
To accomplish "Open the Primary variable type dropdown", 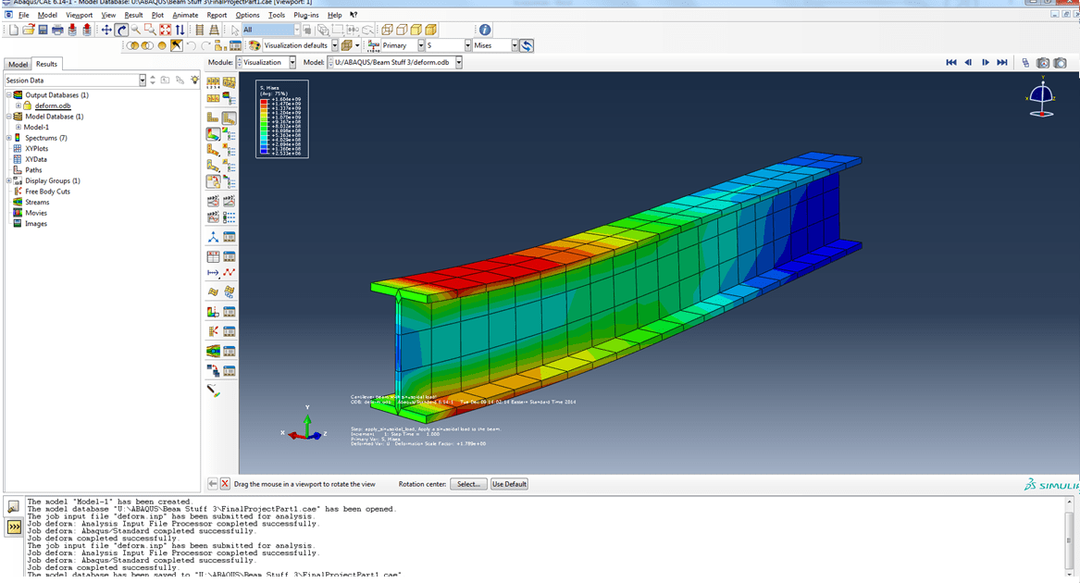I will point(421,45).
